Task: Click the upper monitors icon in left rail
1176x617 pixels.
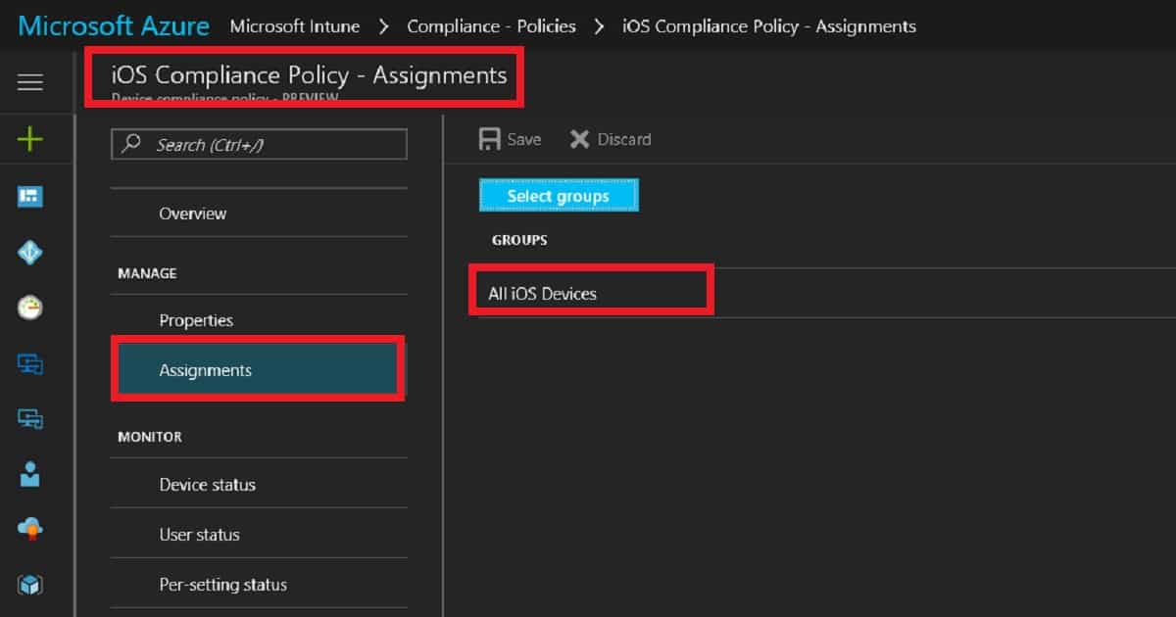Action: [30, 364]
